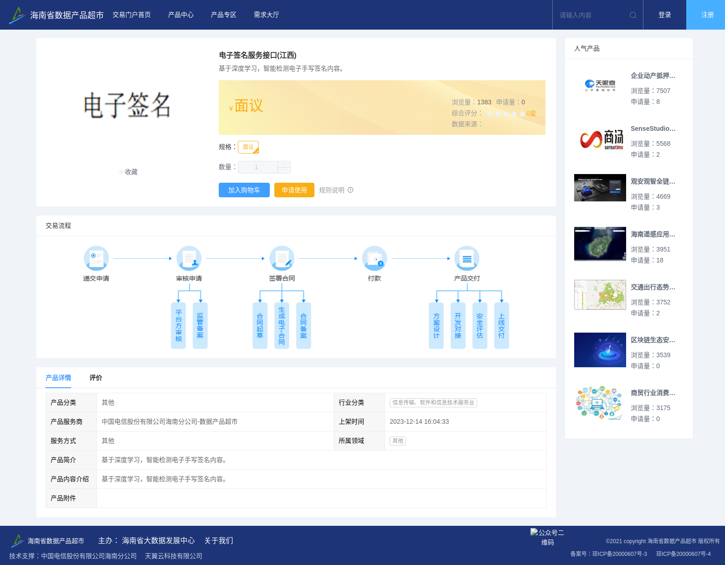Open 交易门户首页 in navigation

pos(132,15)
